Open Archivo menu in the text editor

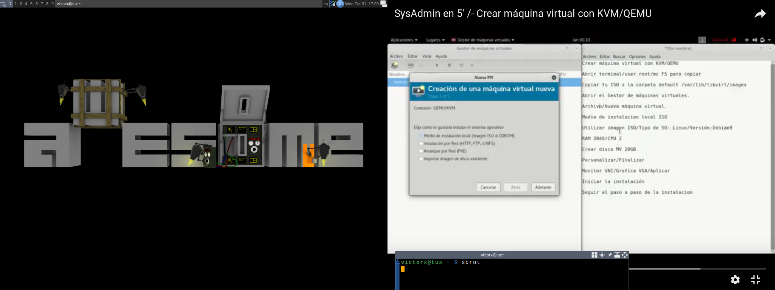pyautogui.click(x=589, y=57)
